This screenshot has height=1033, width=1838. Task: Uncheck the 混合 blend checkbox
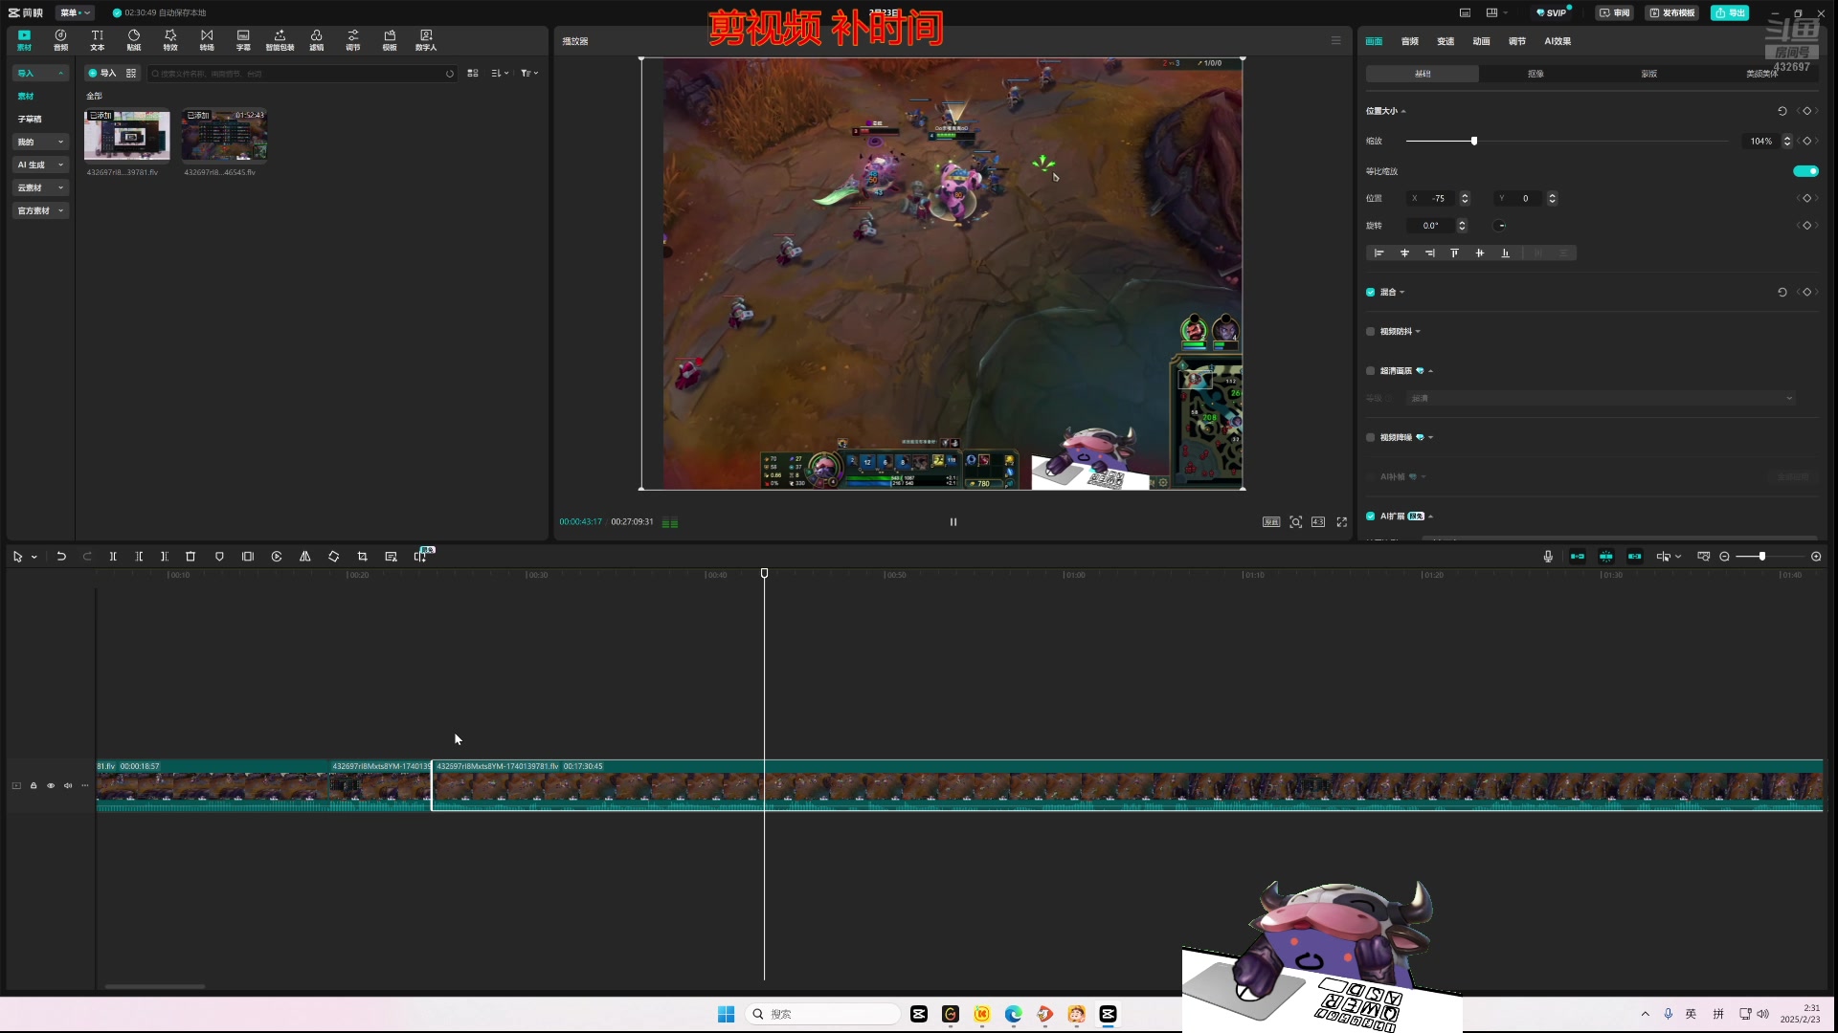1371,293
